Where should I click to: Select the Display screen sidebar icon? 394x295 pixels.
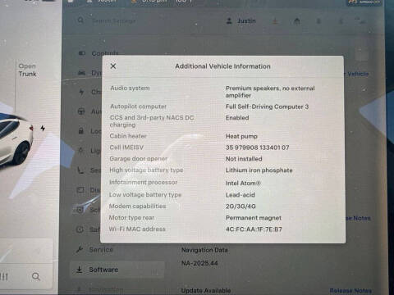click(x=80, y=190)
